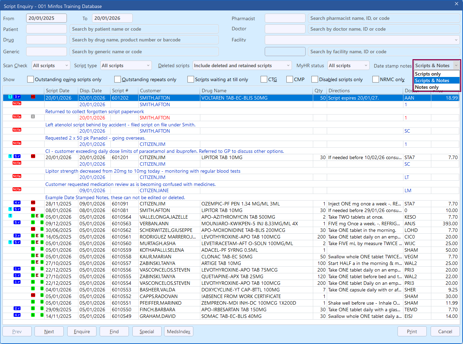Click the cyan T icon on script 6010564 row
The image size is (463, 344).
click(10, 216)
